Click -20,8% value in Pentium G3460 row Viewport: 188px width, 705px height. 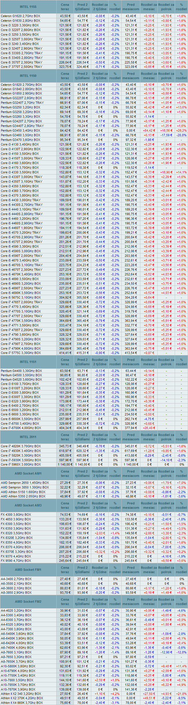pyautogui.click(x=181, y=135)
